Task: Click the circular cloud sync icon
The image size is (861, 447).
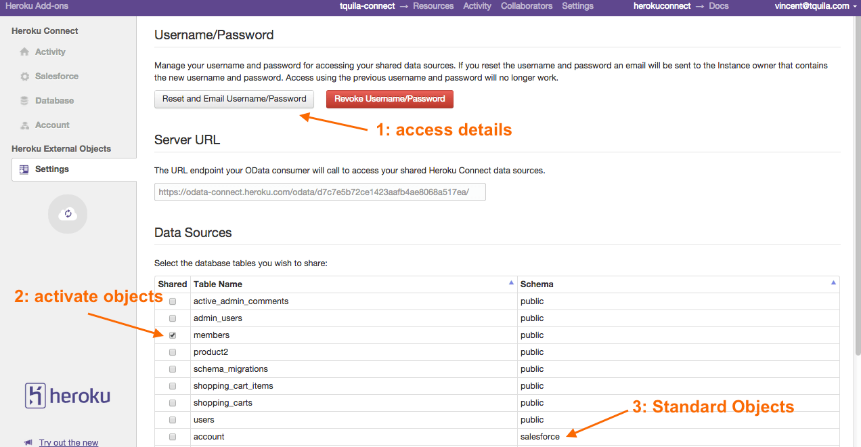Action: coord(68,214)
